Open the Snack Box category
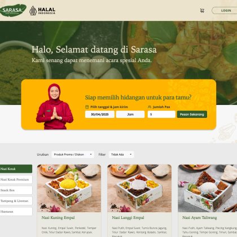Screen dimensions: 237x237 click(16, 190)
